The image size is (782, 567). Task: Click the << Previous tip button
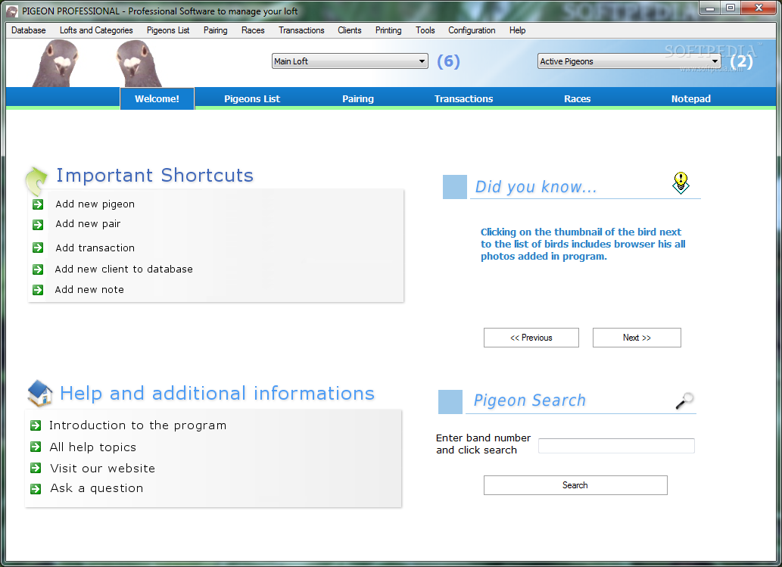(531, 338)
